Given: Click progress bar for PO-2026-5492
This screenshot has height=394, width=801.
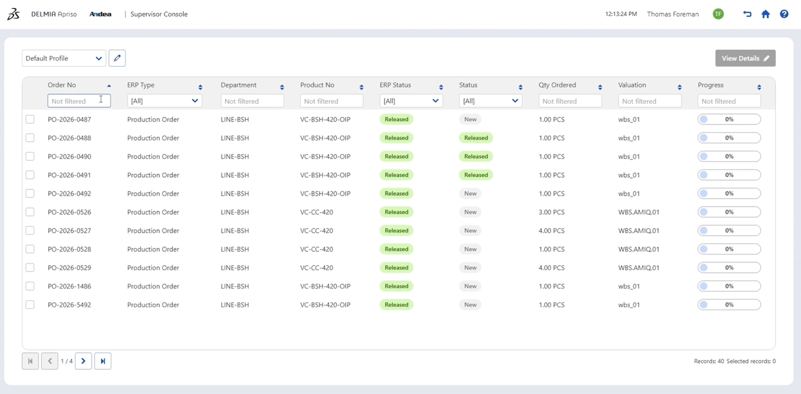Looking at the screenshot, I should (729, 305).
